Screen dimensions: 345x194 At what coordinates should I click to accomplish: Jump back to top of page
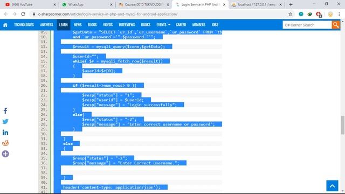pos(332,186)
